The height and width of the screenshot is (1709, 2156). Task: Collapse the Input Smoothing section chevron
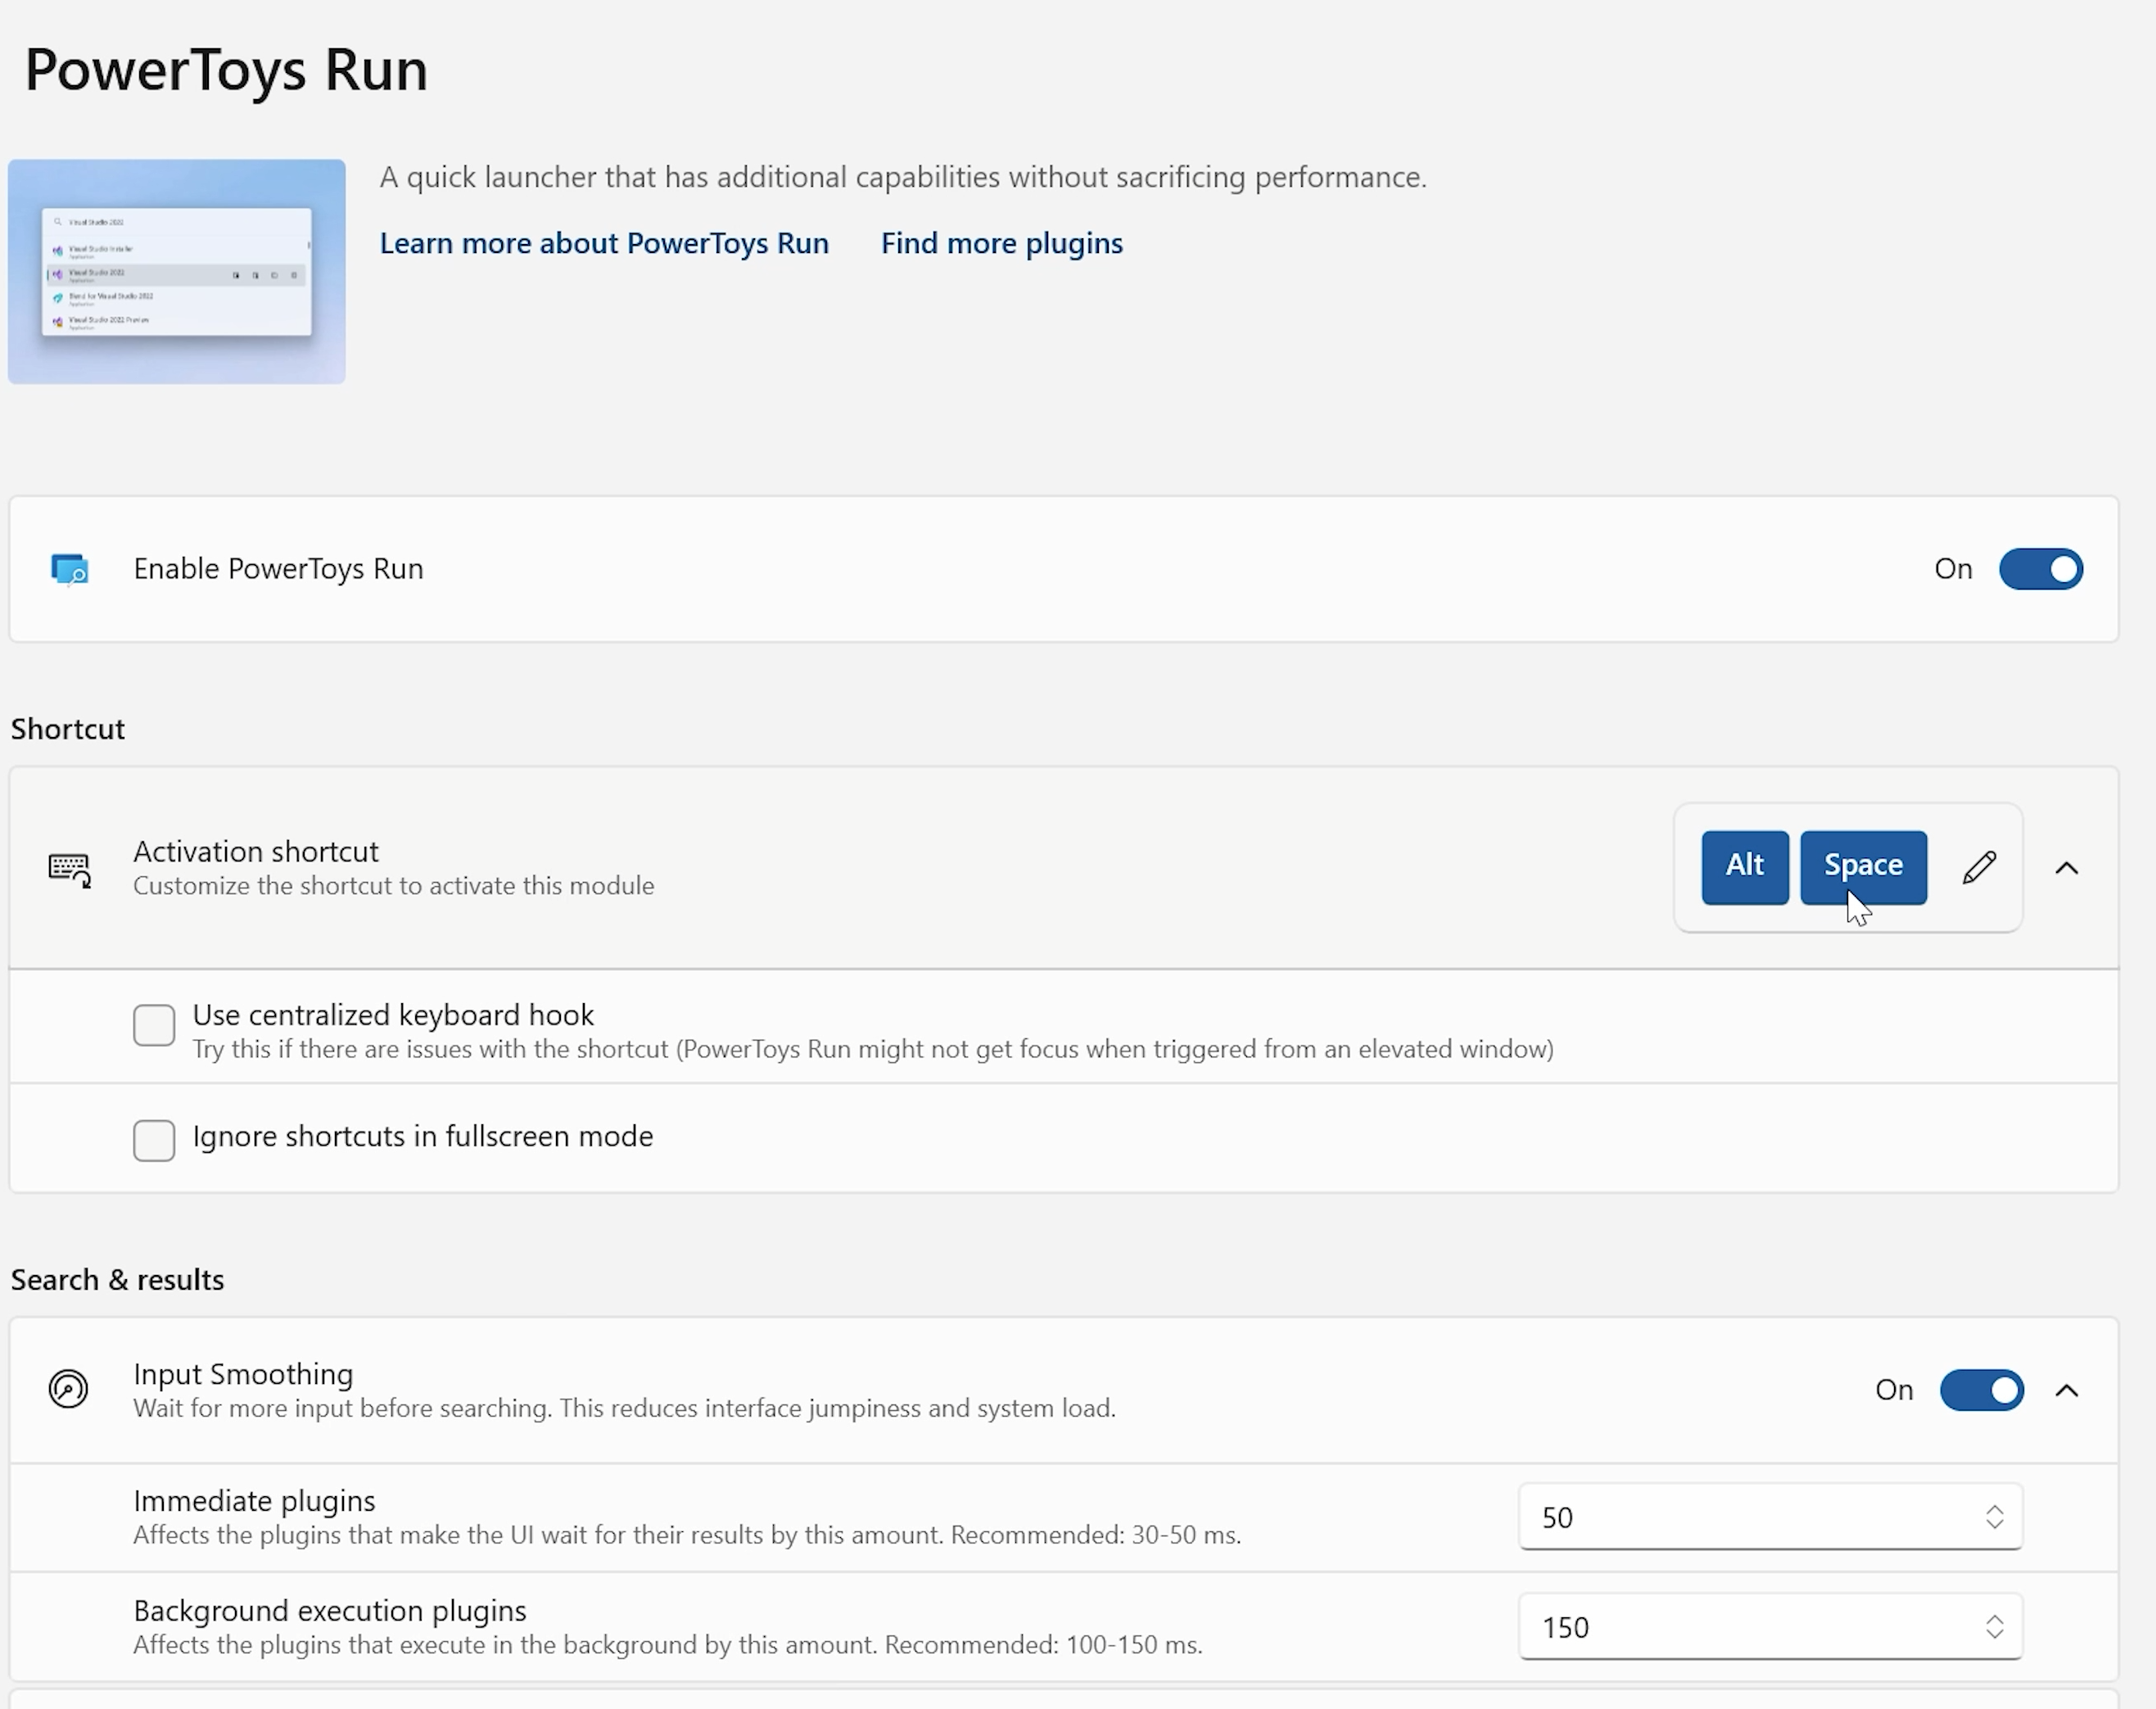(2066, 1390)
